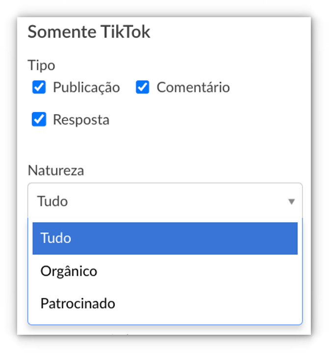Click the blue tick beside Comentário

pos(142,88)
